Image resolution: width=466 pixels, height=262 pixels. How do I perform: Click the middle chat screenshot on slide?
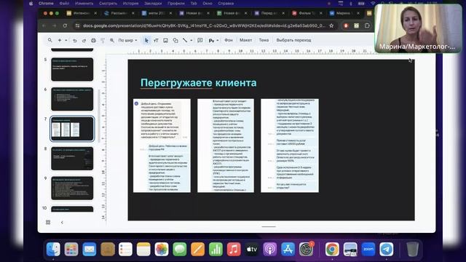[x=226, y=146]
